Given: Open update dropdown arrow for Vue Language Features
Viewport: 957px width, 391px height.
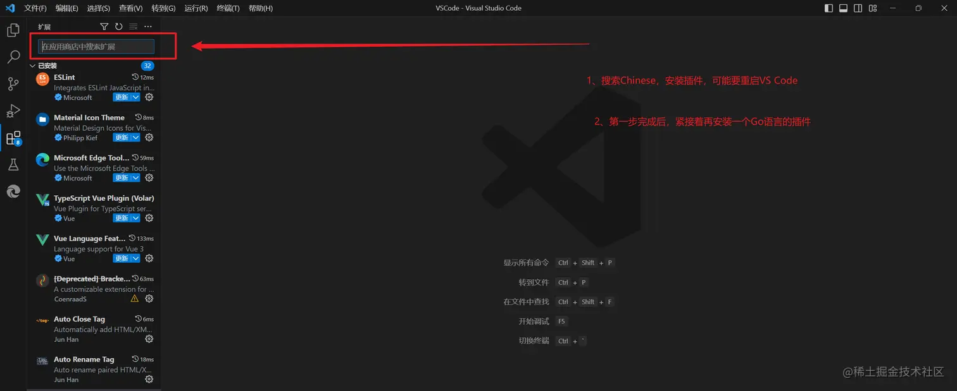Looking at the screenshot, I should click(x=136, y=258).
